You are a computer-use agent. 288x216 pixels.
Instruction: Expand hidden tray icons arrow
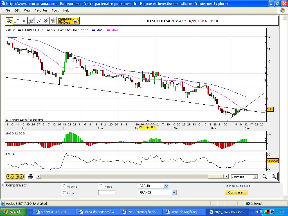coord(262,212)
